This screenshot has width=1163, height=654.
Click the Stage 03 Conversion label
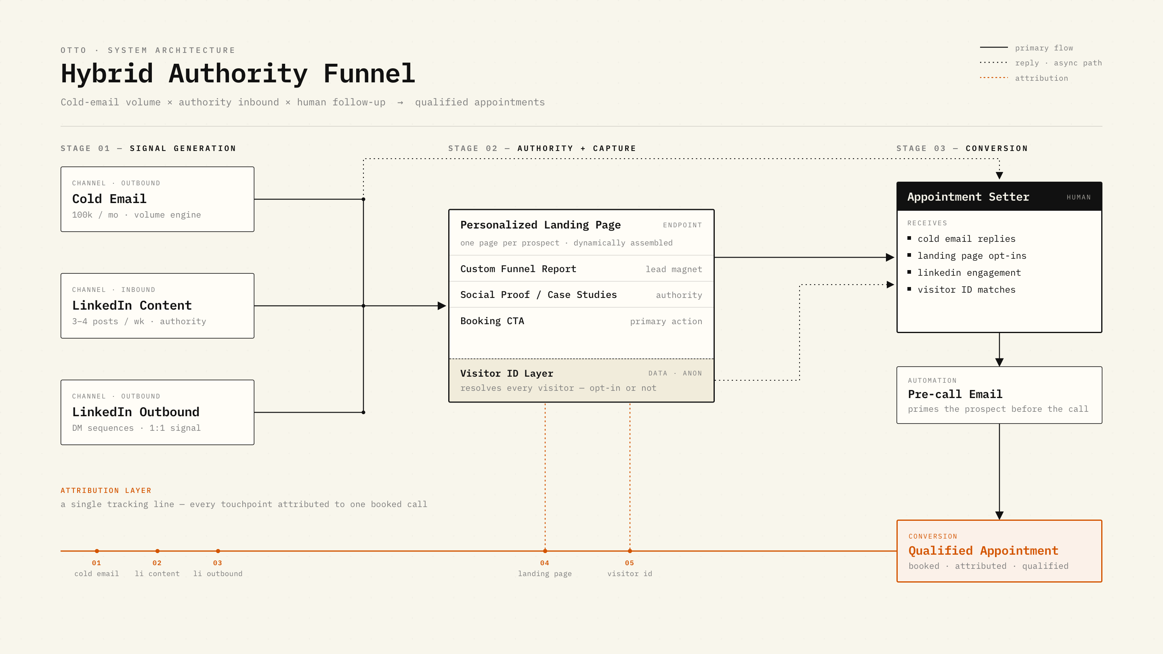pos(962,149)
